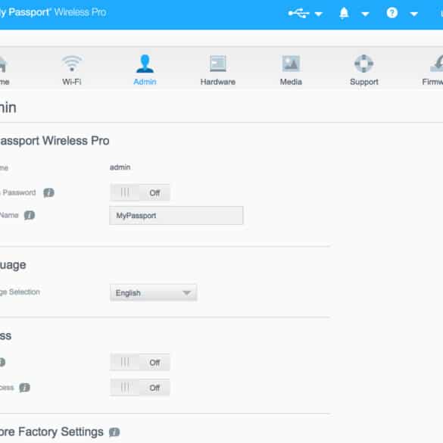The width and height of the screenshot is (443, 443).
Task: Select the Wi-Fi signal icon
Action: [72, 64]
